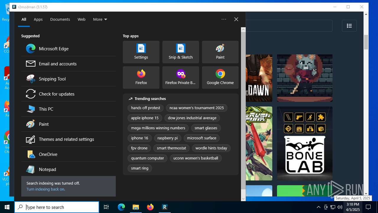Open search options ellipsis menu
This screenshot has height=213, width=378.
click(224, 19)
